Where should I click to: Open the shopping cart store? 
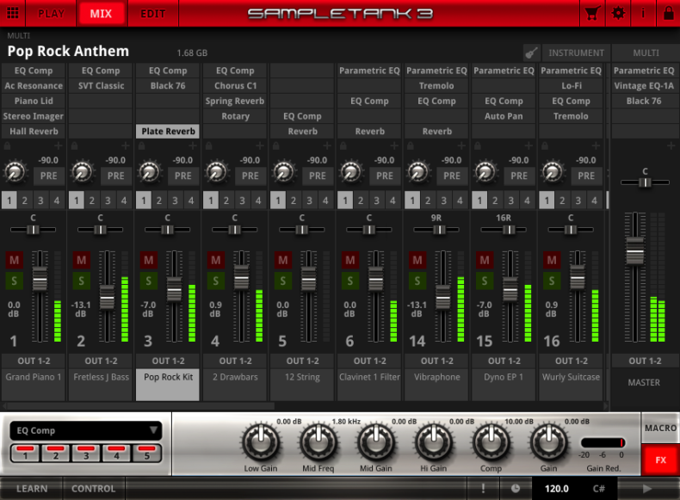[592, 13]
